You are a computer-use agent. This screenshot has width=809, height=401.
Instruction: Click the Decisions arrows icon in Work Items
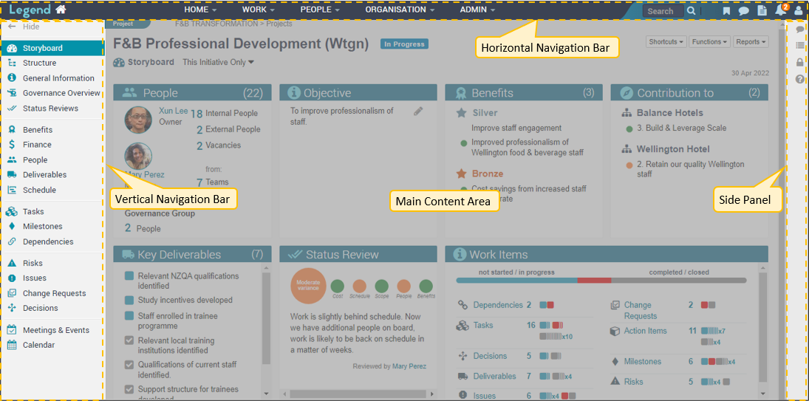(462, 356)
